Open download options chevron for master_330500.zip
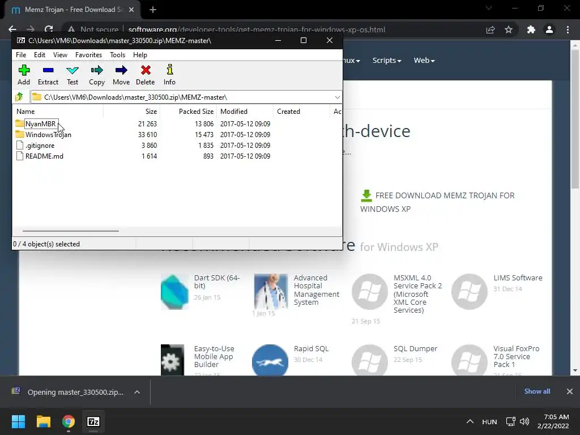Screen dimensions: 580x435 (137, 392)
